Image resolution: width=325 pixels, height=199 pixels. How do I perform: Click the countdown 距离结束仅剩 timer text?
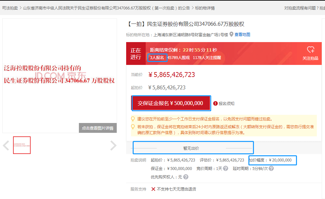[184, 50]
